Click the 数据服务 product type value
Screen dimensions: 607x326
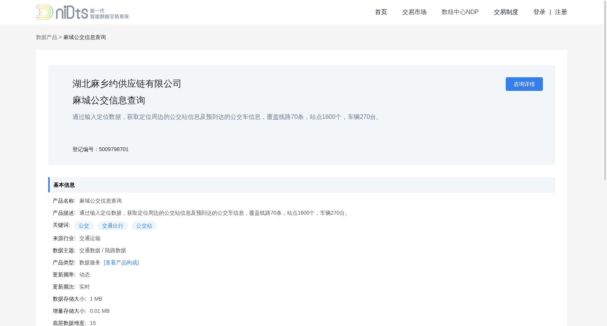click(x=90, y=262)
